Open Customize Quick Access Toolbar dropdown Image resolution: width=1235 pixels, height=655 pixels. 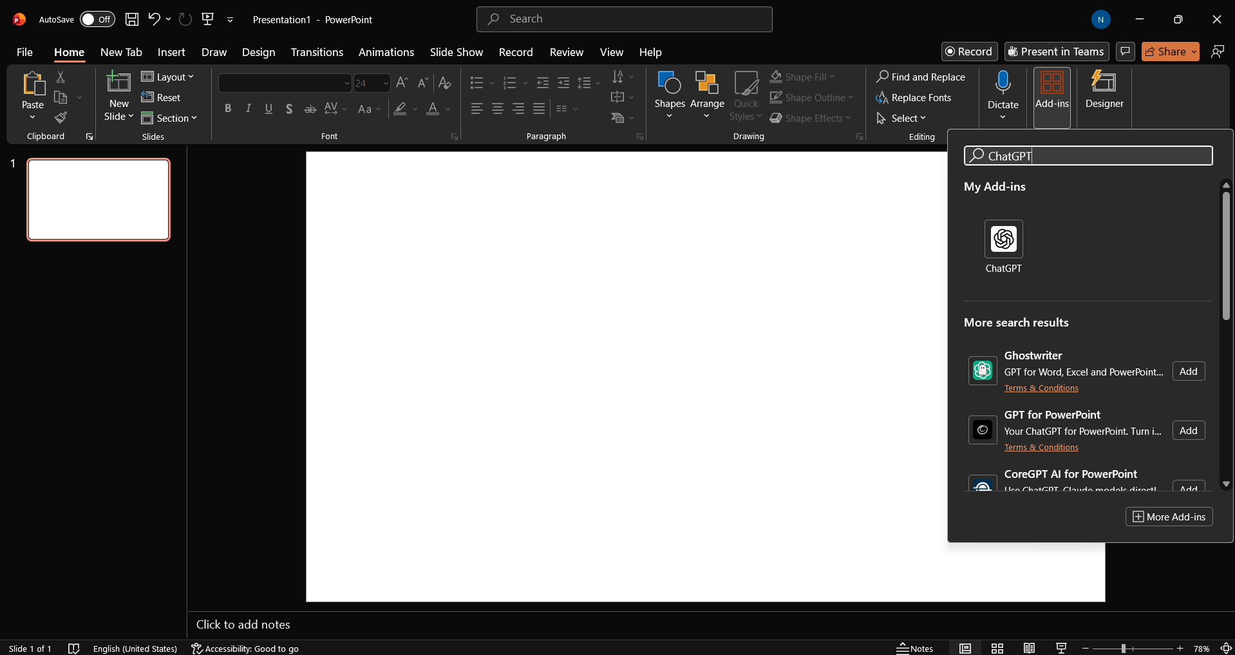pyautogui.click(x=230, y=19)
